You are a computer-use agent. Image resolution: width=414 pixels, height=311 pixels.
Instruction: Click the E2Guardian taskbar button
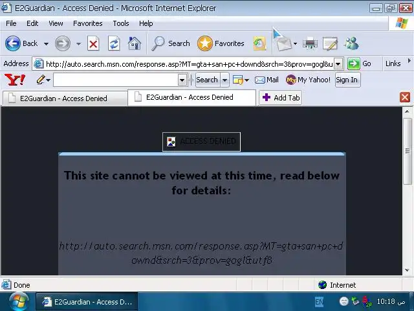click(87, 302)
